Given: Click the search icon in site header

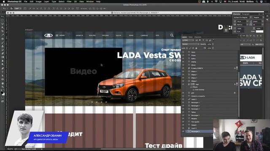Looking at the screenshot, I should pos(172,35).
